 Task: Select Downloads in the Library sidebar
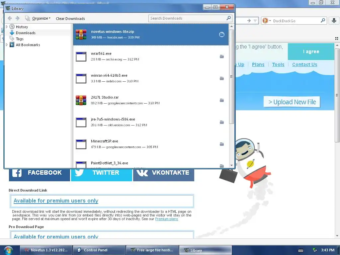26,33
